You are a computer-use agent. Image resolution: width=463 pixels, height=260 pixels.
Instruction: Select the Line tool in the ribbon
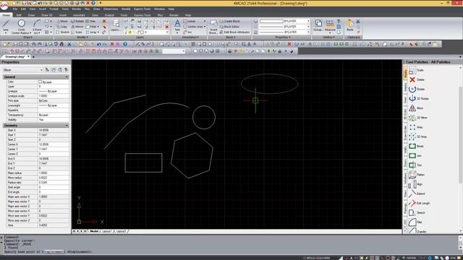[x=6, y=26]
